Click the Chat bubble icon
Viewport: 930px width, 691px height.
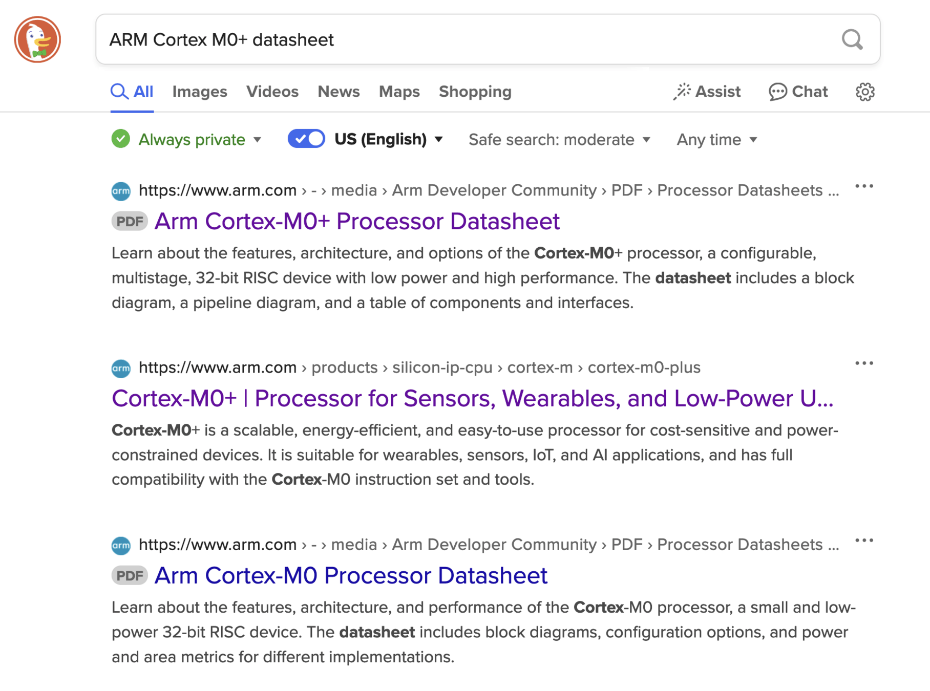[x=777, y=92]
